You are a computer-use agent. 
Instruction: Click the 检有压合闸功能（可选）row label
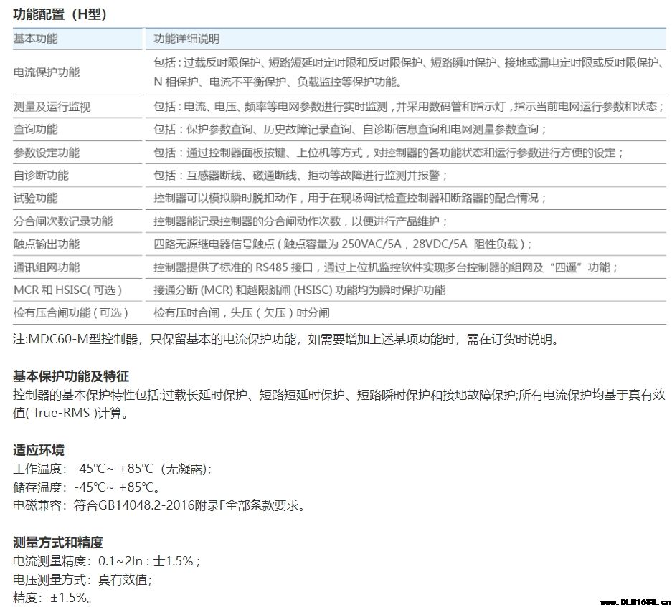(x=71, y=313)
